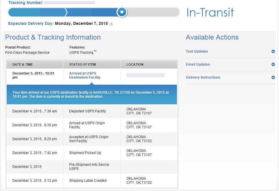Click the STATUS OF ITEM column header
This screenshot has height=191, width=279.
click(83, 64)
